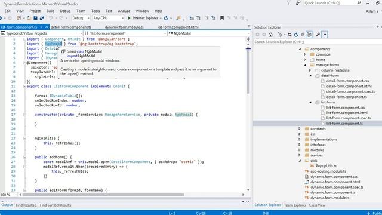Select PopupUtils.ts file in tree
Screen dimensions: 382x215
tap(326, 166)
